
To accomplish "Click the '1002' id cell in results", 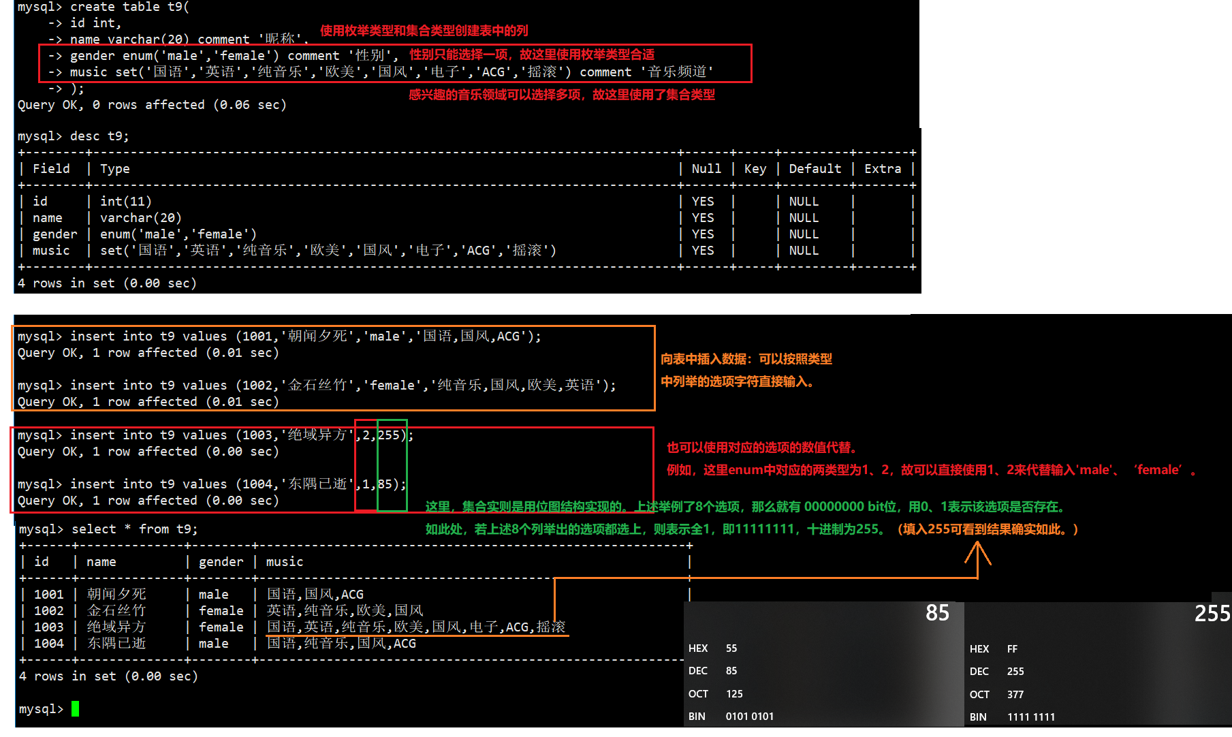I will [x=49, y=611].
